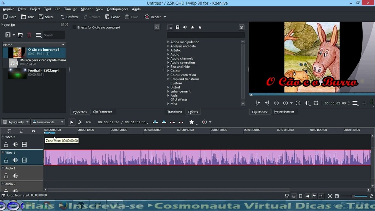Click the monitor seek bar under preview
Screen dimensions: 375x211
click(x=311, y=94)
